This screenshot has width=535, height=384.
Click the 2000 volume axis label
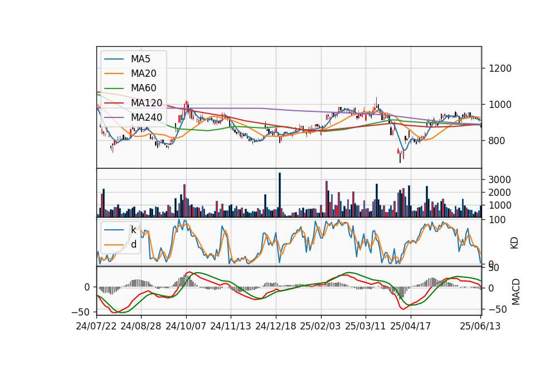tap(499, 193)
